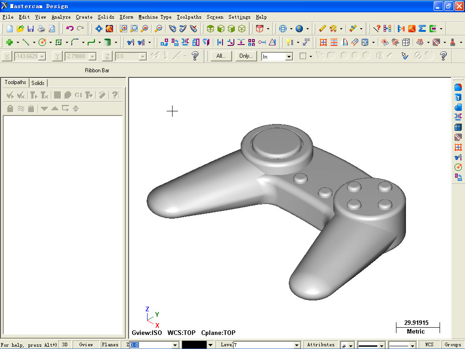Undo the last action
This screenshot has height=349, width=465.
[69, 29]
